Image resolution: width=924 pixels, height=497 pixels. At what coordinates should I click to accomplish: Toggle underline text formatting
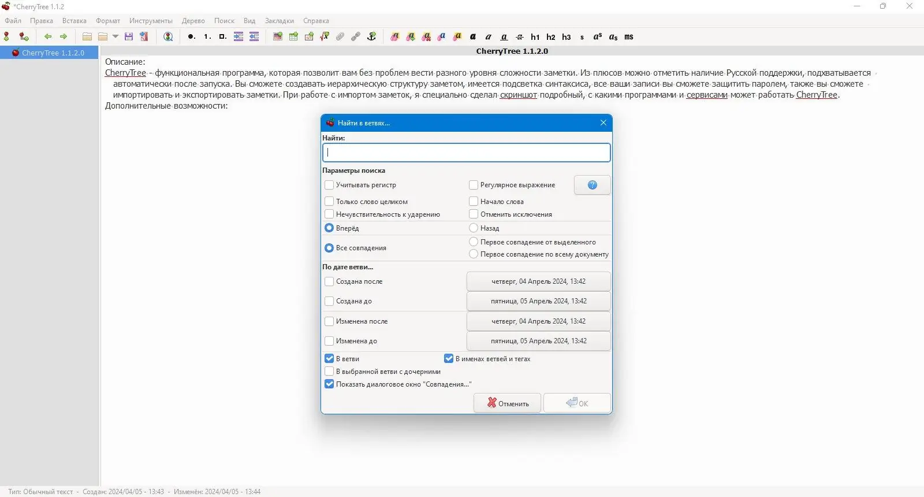pos(504,36)
